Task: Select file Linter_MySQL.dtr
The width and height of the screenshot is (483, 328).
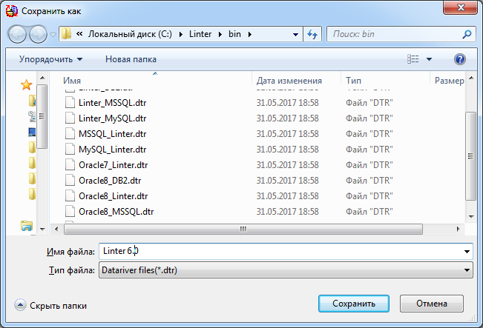Action: [113, 118]
